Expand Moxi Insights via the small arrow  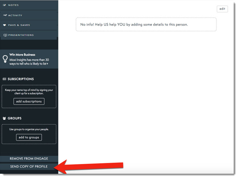[48, 64]
